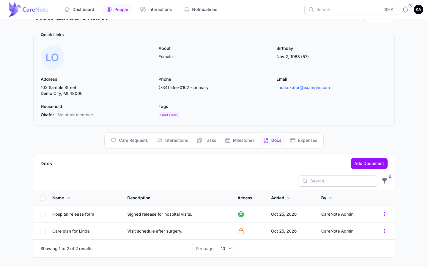Open the notifications bell icon
This screenshot has width=428, height=267.
pyautogui.click(x=405, y=9)
